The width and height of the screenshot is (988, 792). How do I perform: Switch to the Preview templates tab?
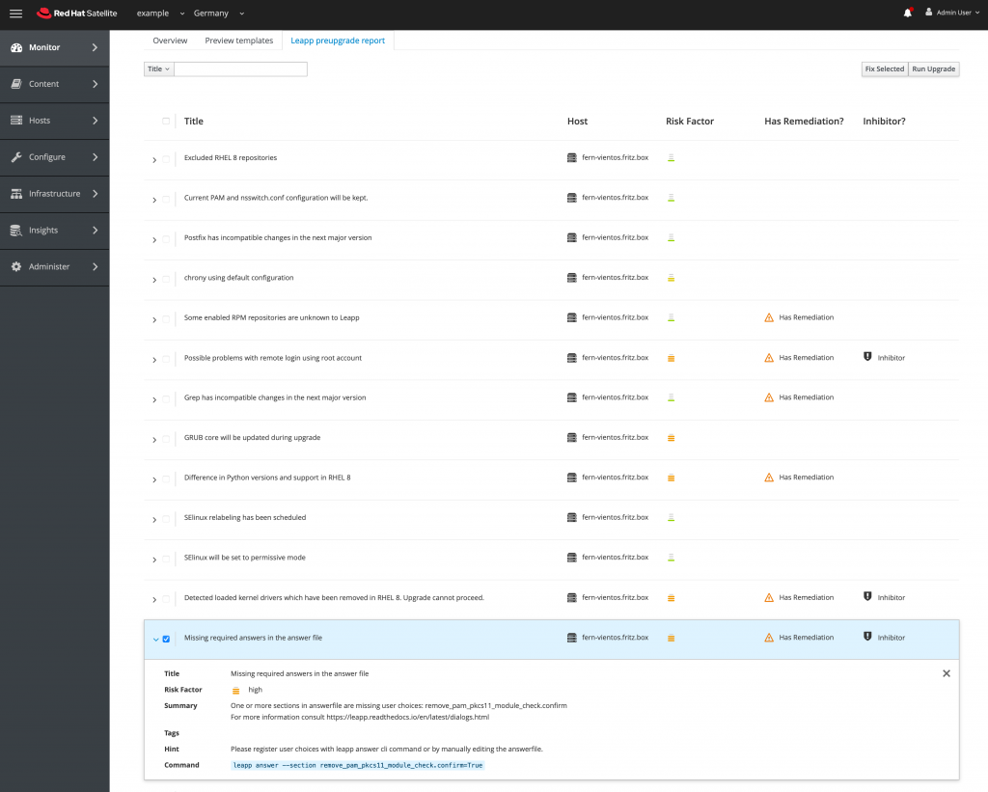239,41
